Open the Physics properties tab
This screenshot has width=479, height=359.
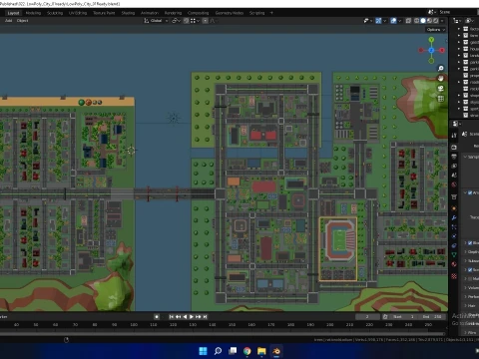[454, 236]
